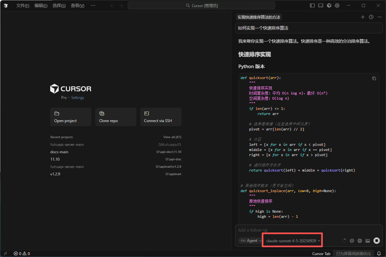Click the 如何实现一个快速排序算法 message box
386x257 pixels.
tap(309, 28)
